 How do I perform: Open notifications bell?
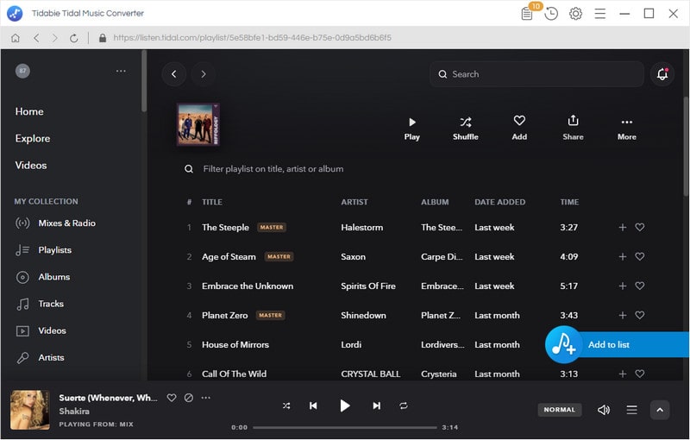click(x=662, y=74)
